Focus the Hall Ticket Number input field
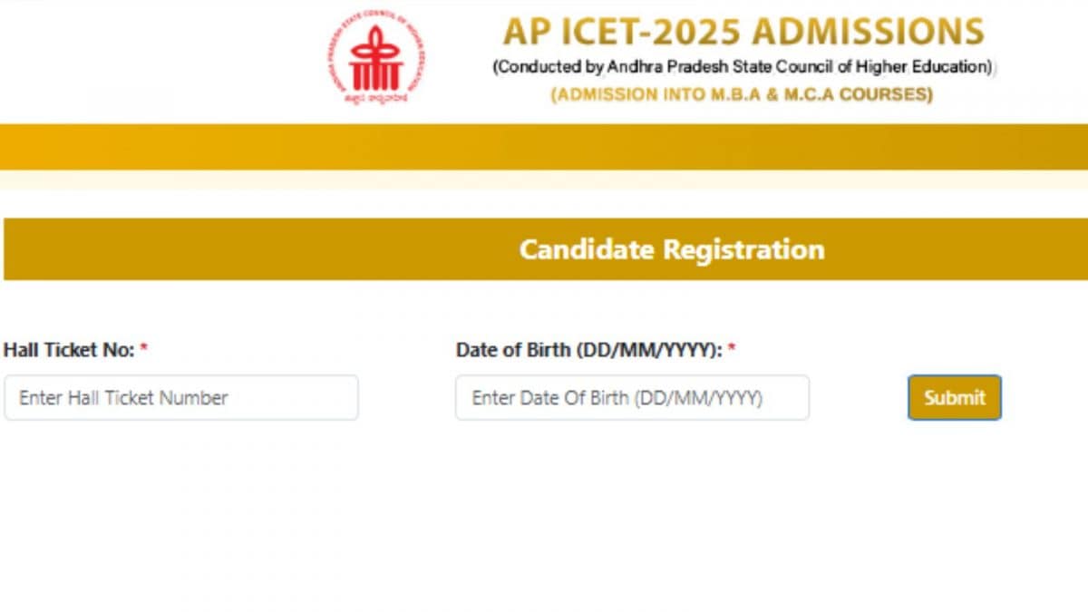The height and width of the screenshot is (612, 1088). [181, 397]
